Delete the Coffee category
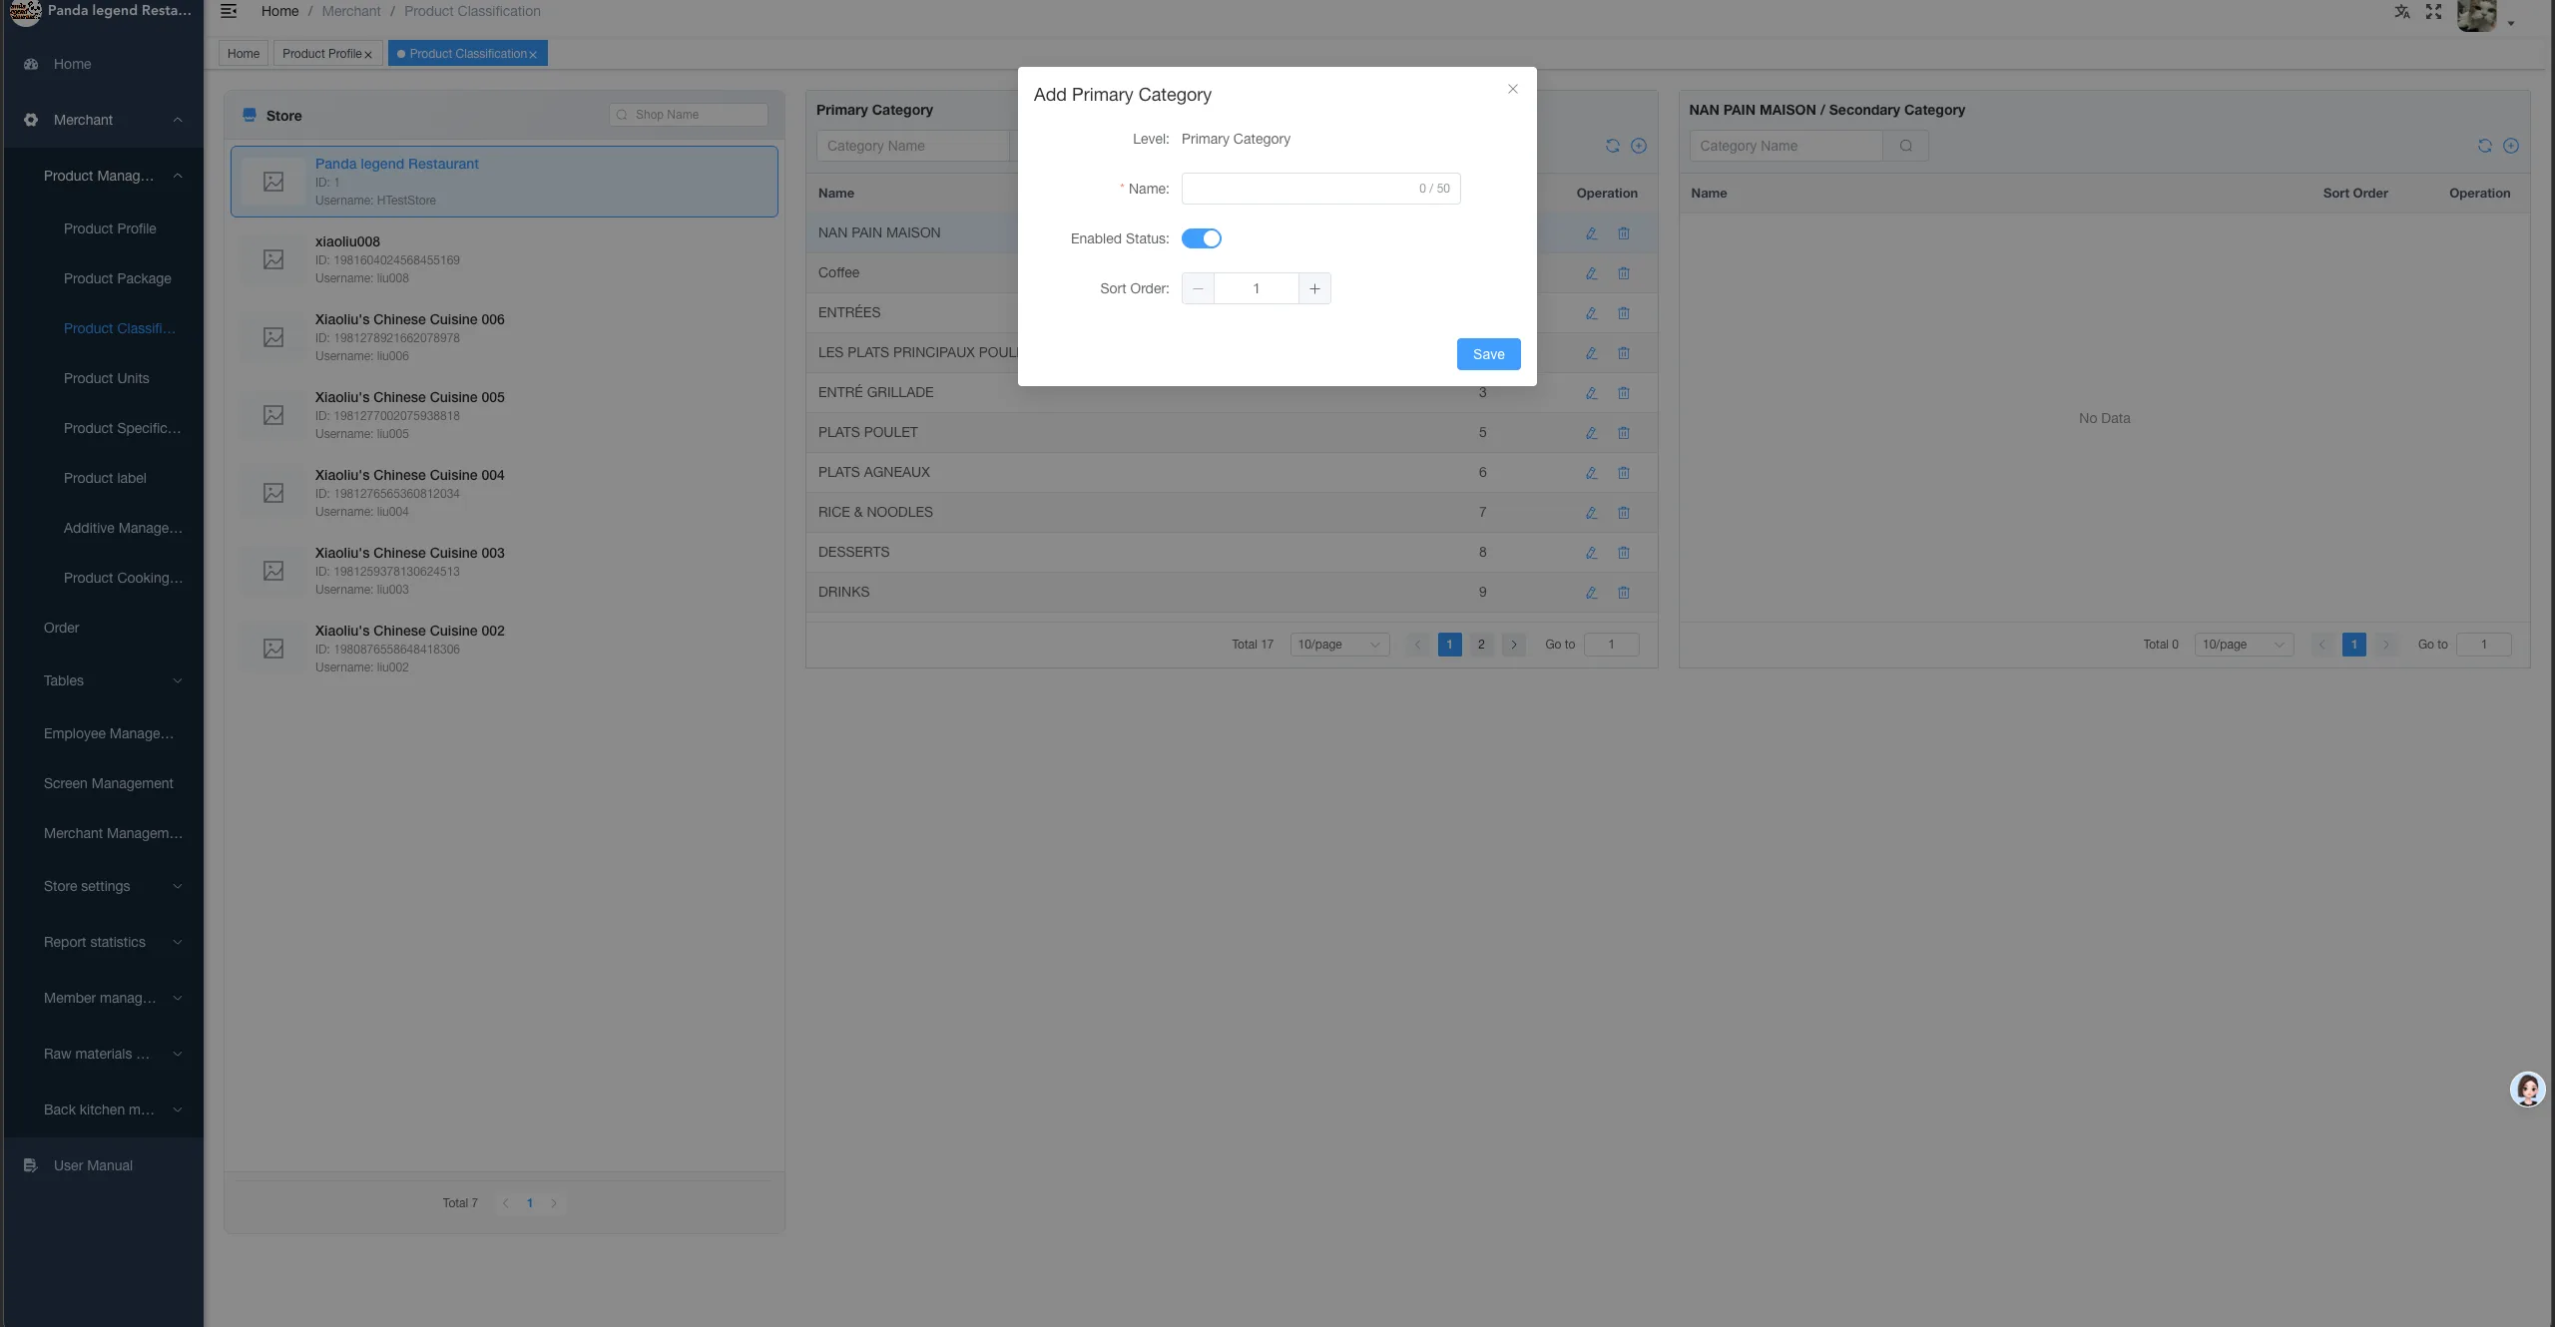This screenshot has width=2555, height=1327. coord(1624,273)
